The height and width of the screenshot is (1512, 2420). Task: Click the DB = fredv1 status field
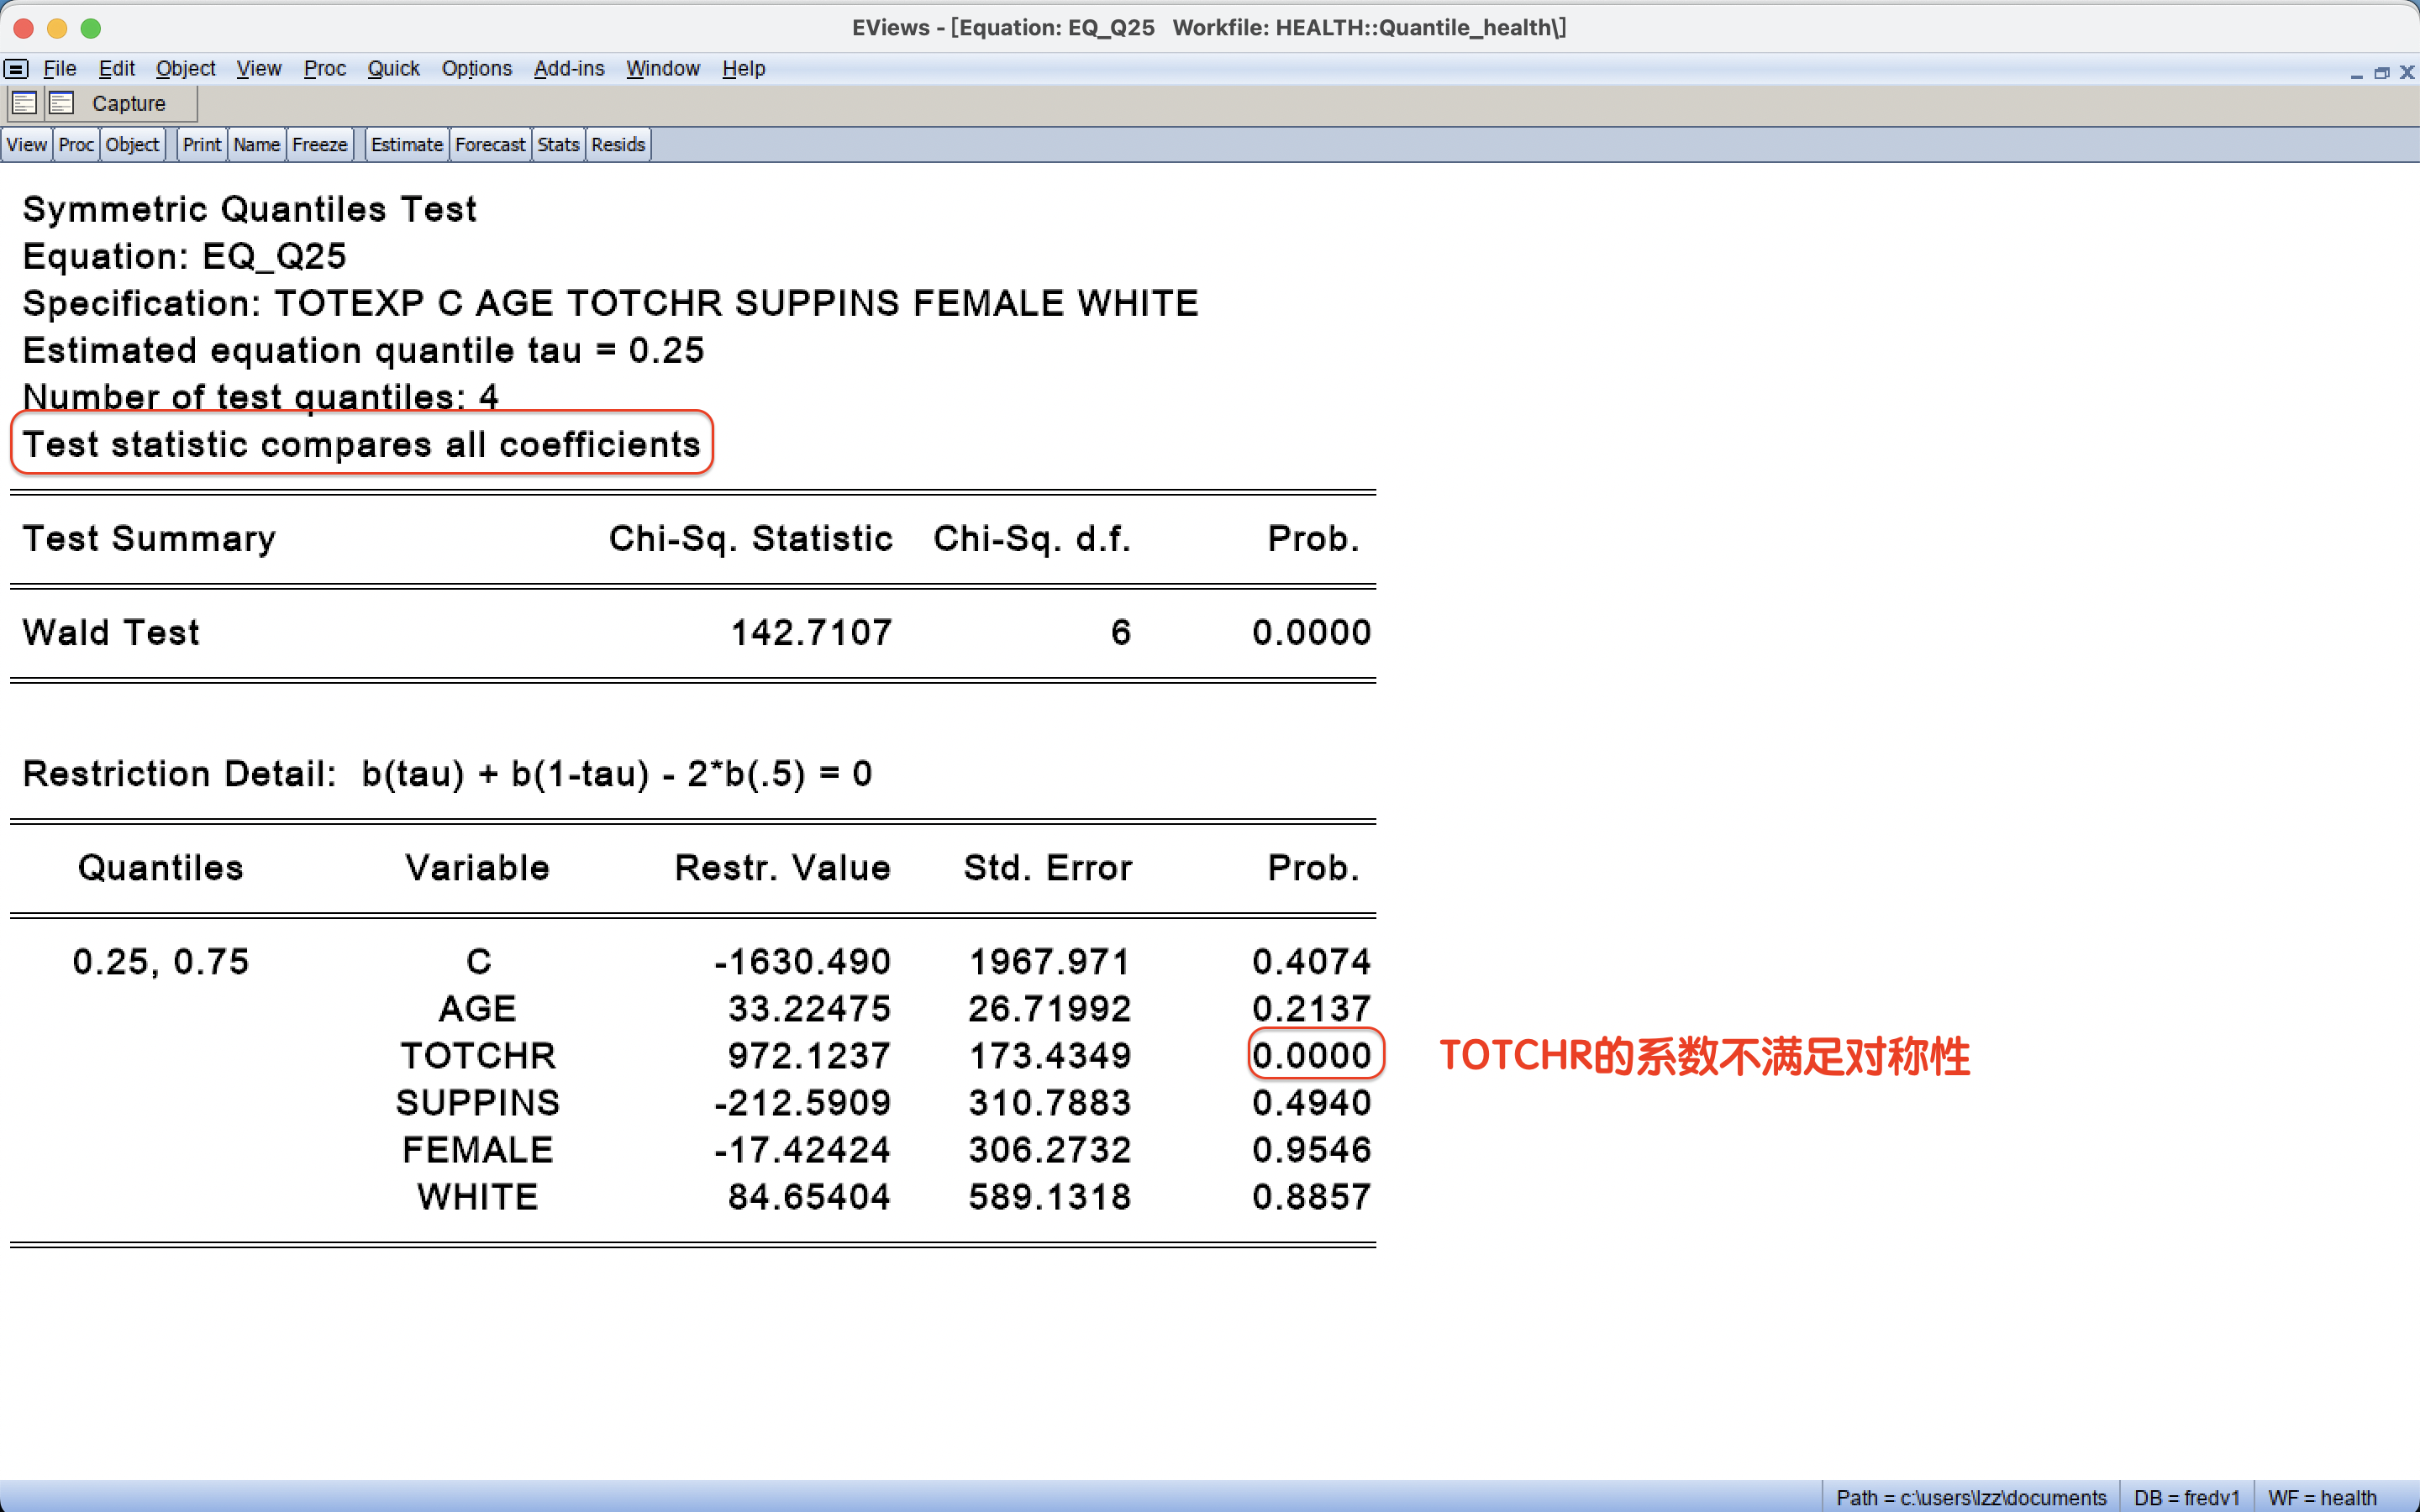[2186, 1497]
